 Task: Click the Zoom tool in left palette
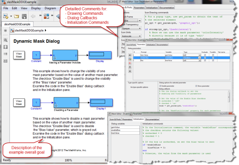6,40
